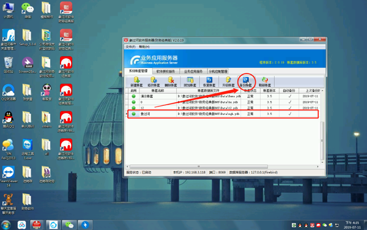Toggle the auto-backup checkmark in the 象过河 row
This screenshot has height=230, width=367.
point(290,114)
